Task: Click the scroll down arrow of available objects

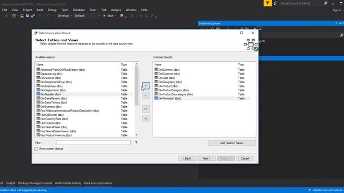Action: (x=137, y=135)
